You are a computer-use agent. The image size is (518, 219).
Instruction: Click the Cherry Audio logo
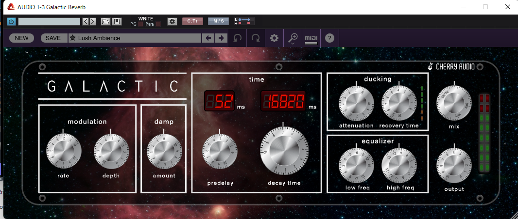point(451,67)
